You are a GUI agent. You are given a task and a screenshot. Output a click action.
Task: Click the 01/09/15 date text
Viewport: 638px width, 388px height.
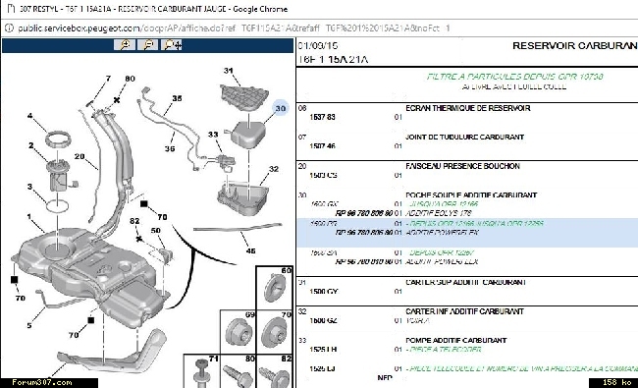[x=318, y=45]
